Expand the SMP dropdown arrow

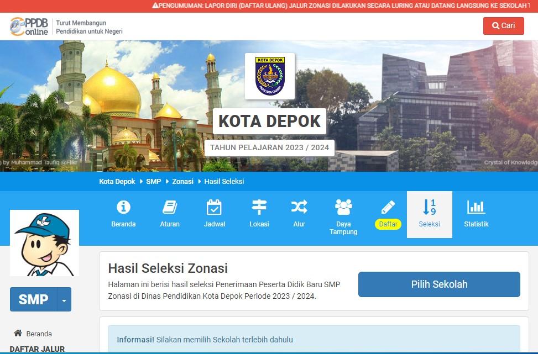pos(64,299)
